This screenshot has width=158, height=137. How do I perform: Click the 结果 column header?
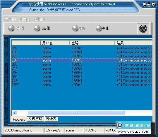pyautogui.click(x=134, y=43)
